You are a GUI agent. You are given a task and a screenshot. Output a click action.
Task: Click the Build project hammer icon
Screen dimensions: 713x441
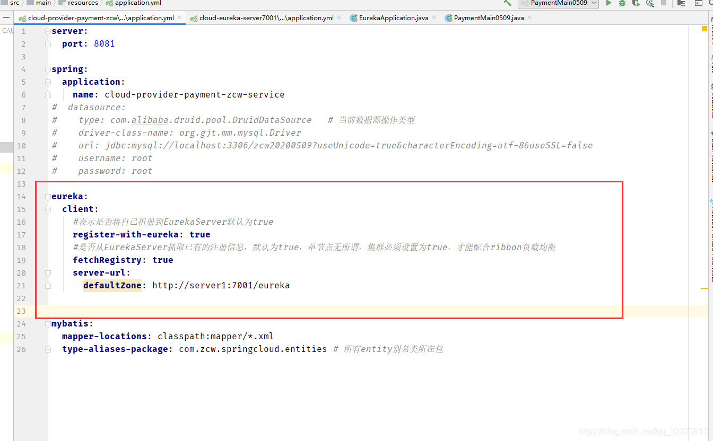508,3
